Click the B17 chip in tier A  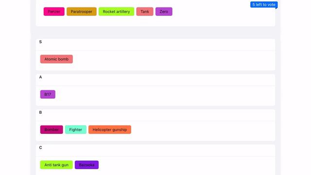[x=48, y=94]
